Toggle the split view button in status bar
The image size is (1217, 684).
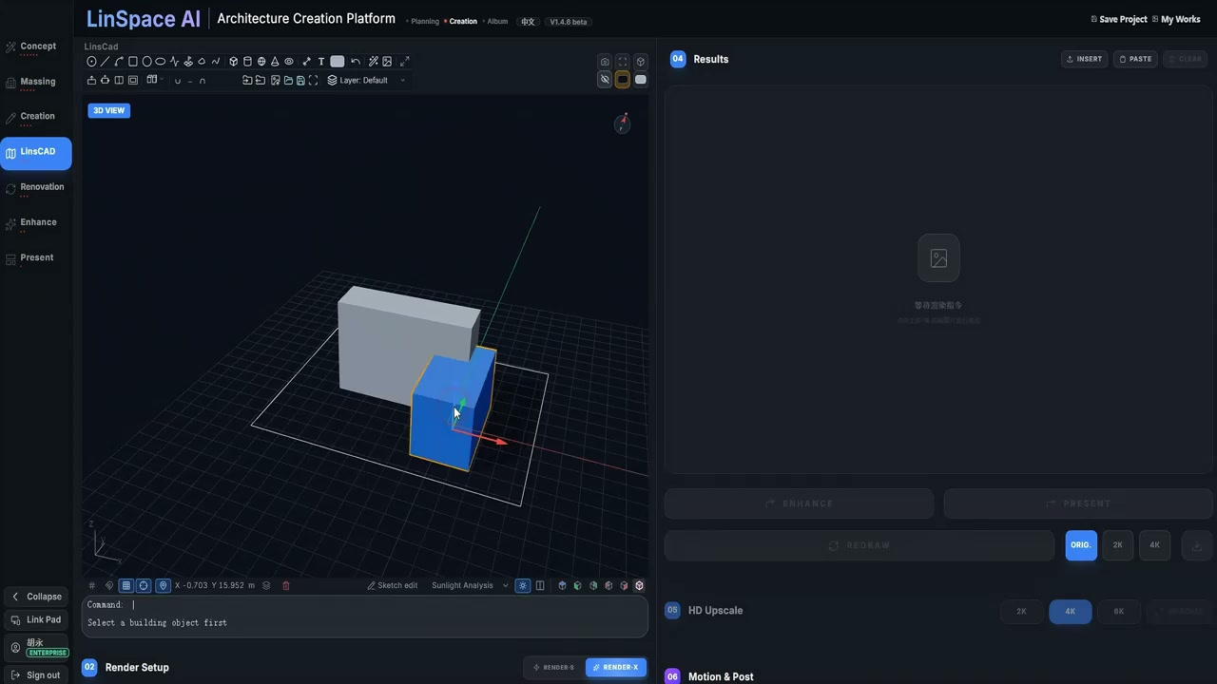[540, 586]
